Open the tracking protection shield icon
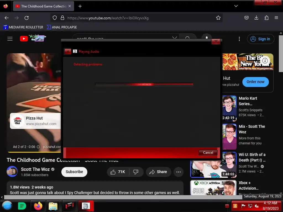Image resolution: width=283 pixels, height=212 pixels. tap(55, 18)
